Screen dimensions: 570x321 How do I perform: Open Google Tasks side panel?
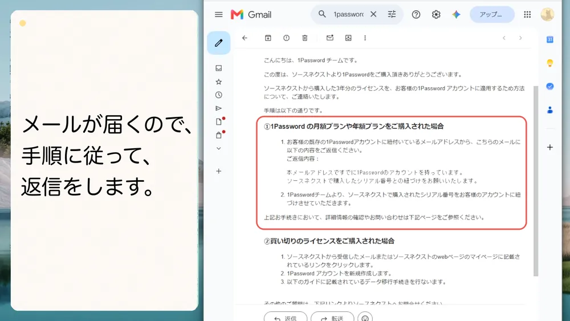[x=550, y=86]
